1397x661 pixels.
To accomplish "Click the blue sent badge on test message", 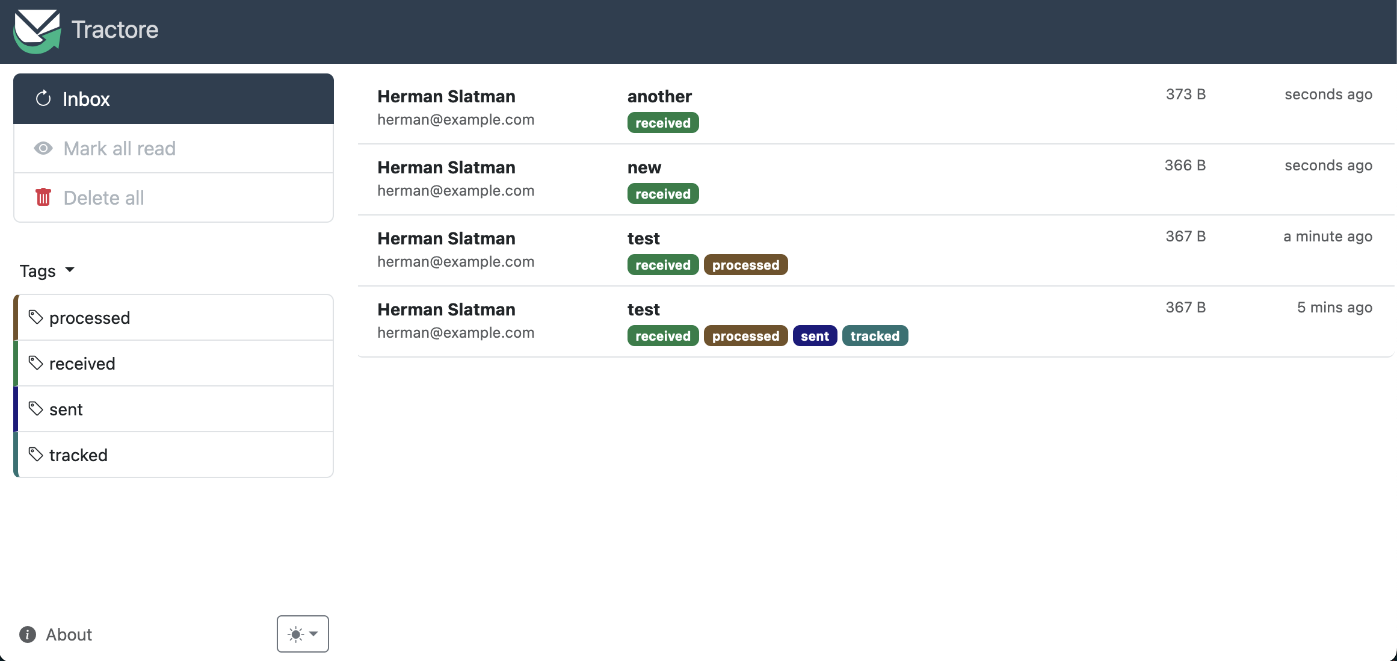I will (x=815, y=336).
